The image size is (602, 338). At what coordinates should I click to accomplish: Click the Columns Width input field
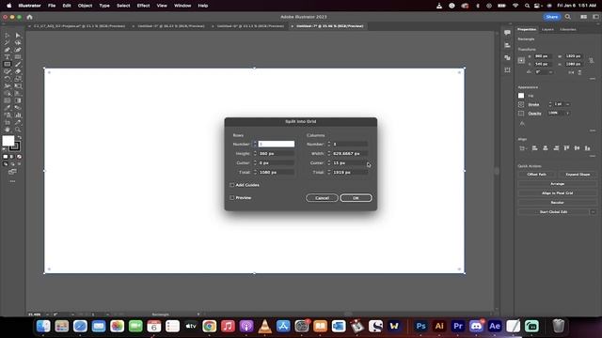tap(350, 153)
